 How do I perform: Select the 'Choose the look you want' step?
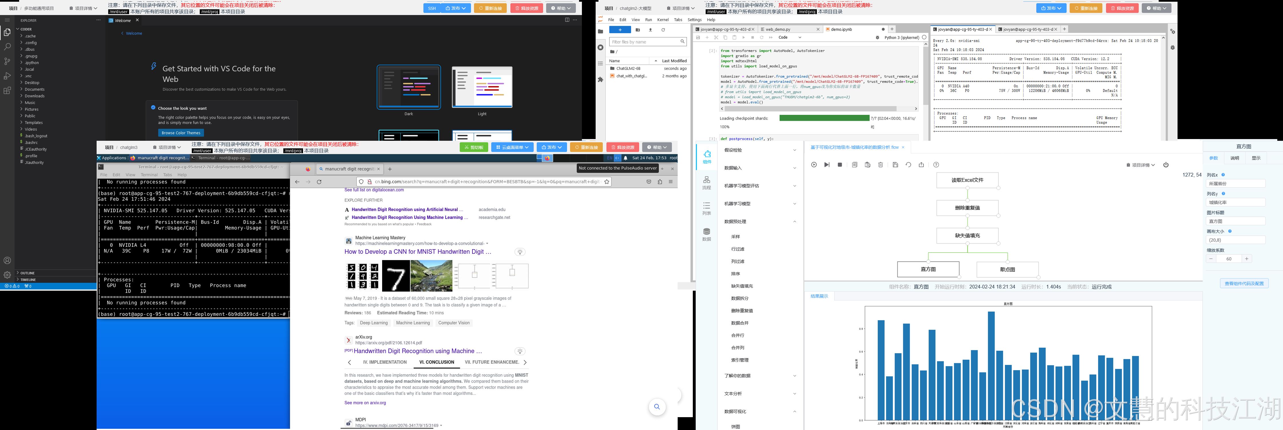[x=182, y=108]
